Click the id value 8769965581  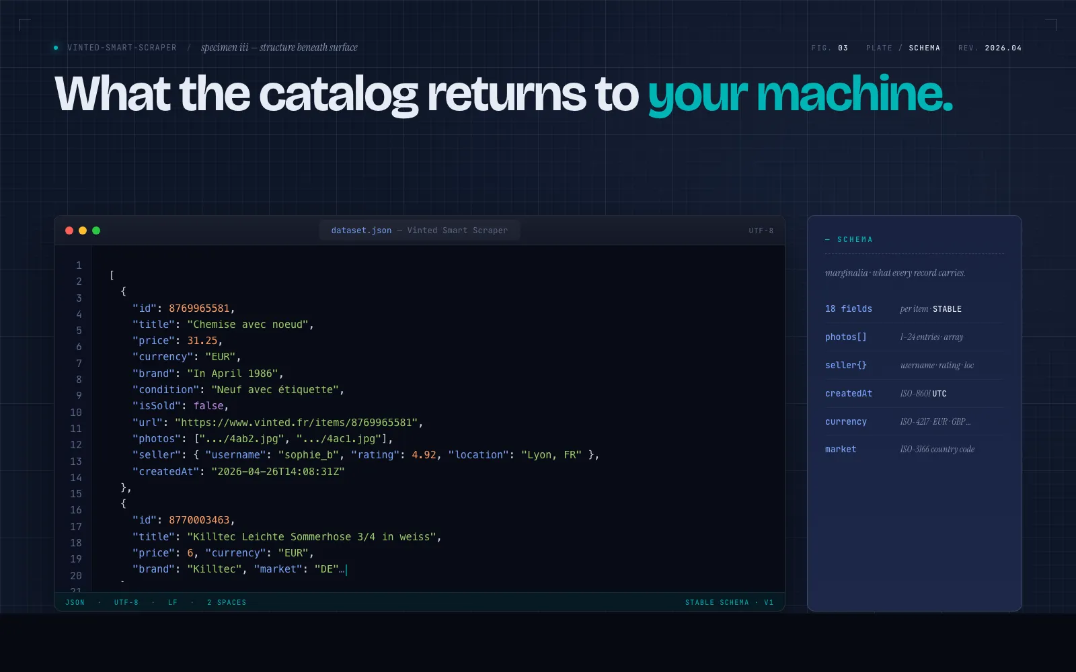point(199,308)
